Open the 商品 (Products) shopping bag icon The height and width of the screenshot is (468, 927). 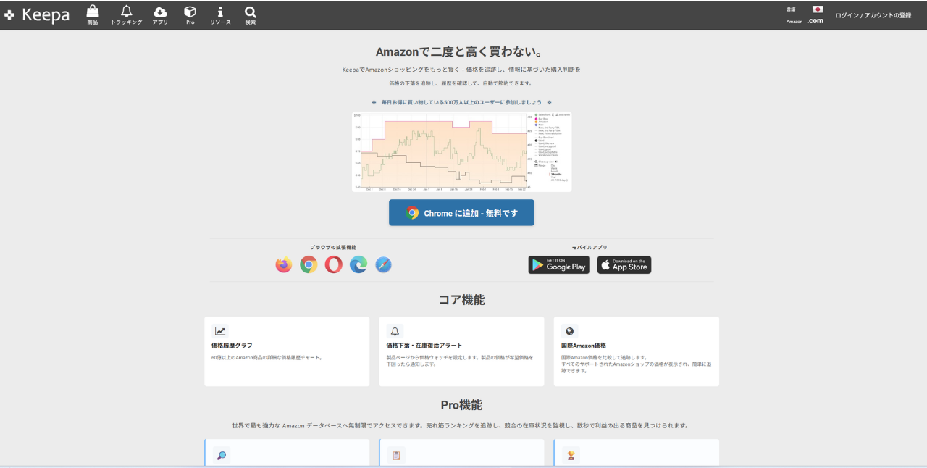click(93, 14)
